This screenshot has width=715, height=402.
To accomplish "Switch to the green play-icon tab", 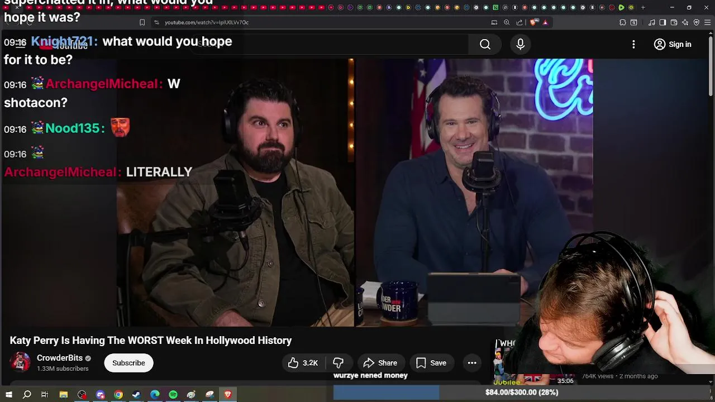I will click(621, 8).
